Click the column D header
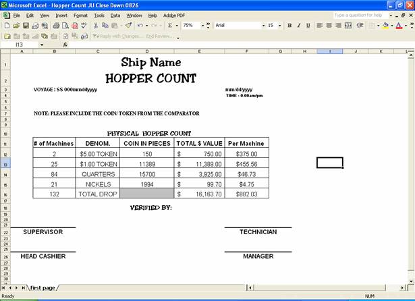Viewport: 415px width, 301px height. [x=147, y=51]
